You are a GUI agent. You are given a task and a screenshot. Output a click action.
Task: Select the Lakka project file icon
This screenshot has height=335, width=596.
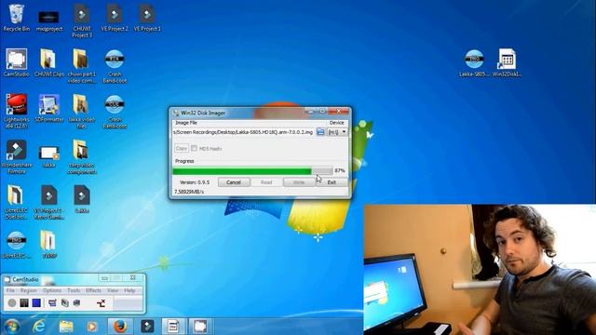[x=82, y=199]
